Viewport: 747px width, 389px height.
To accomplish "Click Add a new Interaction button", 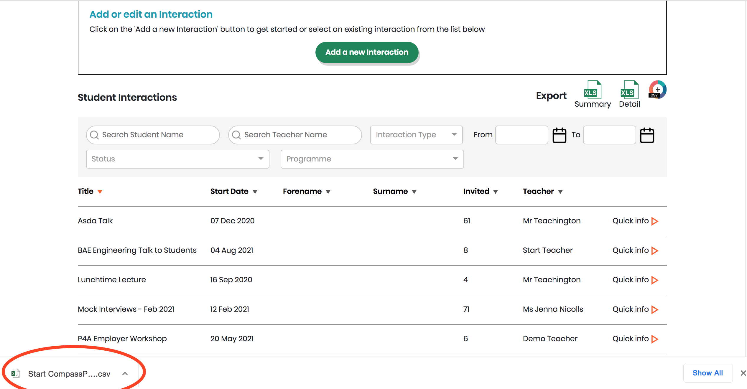I will coord(367,52).
